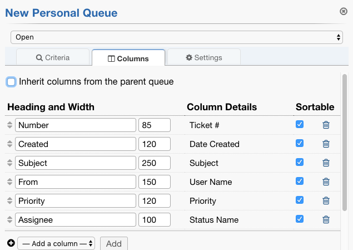This screenshot has width=353, height=250.
Task: Grab the reorder handle for Number row
Action: [9, 125]
